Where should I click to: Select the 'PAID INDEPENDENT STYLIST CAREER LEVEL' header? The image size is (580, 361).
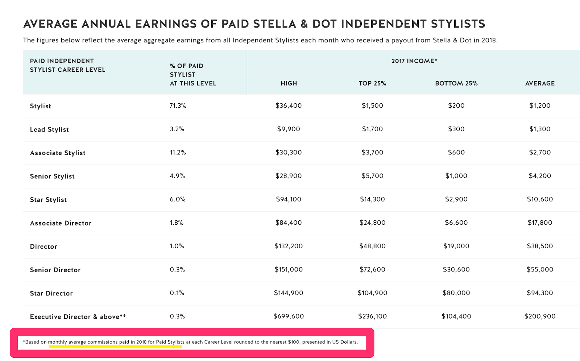tap(67, 65)
